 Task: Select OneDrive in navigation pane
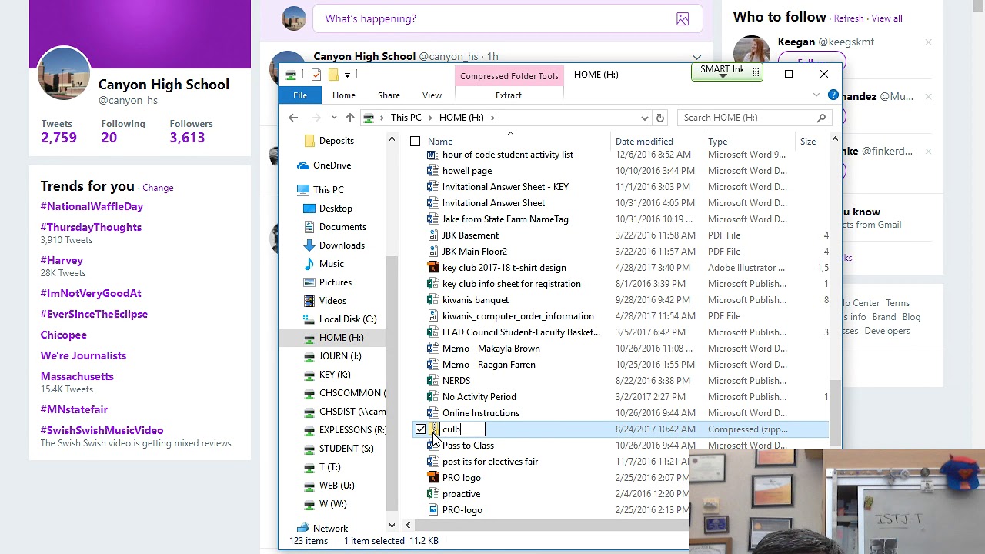[x=332, y=165]
